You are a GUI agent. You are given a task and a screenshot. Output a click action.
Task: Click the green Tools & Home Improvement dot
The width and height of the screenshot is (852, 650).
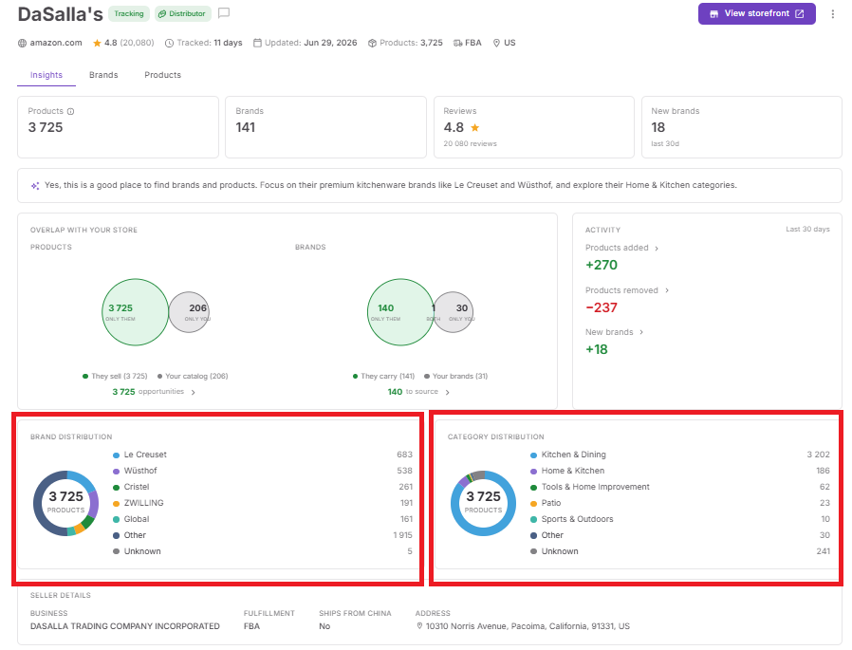[533, 488]
